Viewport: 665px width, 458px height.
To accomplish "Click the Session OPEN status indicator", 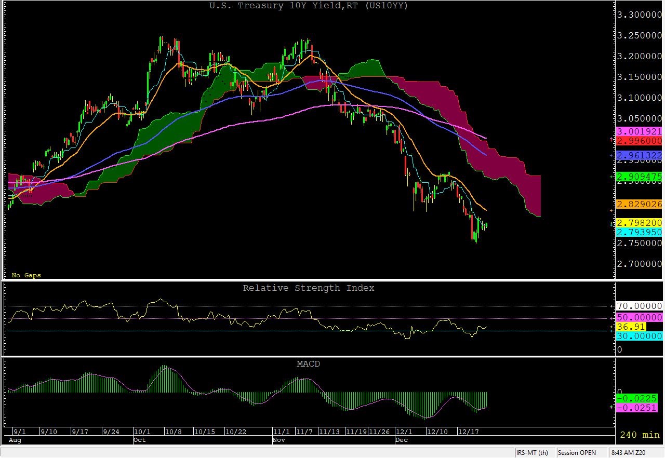I will 577,452.
